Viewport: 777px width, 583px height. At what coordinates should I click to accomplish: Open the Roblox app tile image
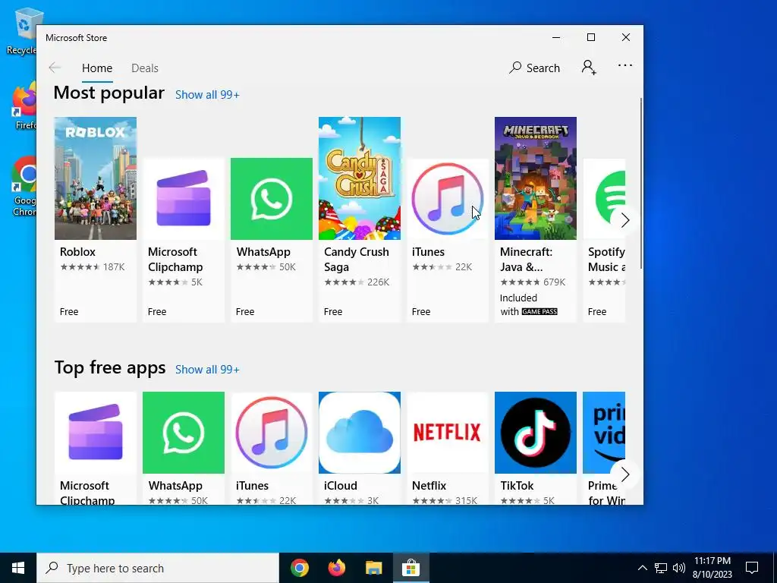(x=95, y=178)
